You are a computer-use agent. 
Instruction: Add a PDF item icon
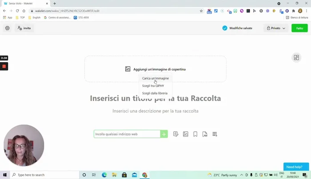(x=205, y=134)
